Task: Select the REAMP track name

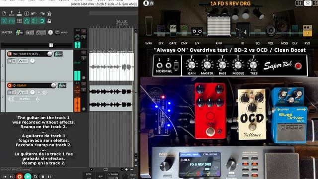Action: (x=22, y=86)
